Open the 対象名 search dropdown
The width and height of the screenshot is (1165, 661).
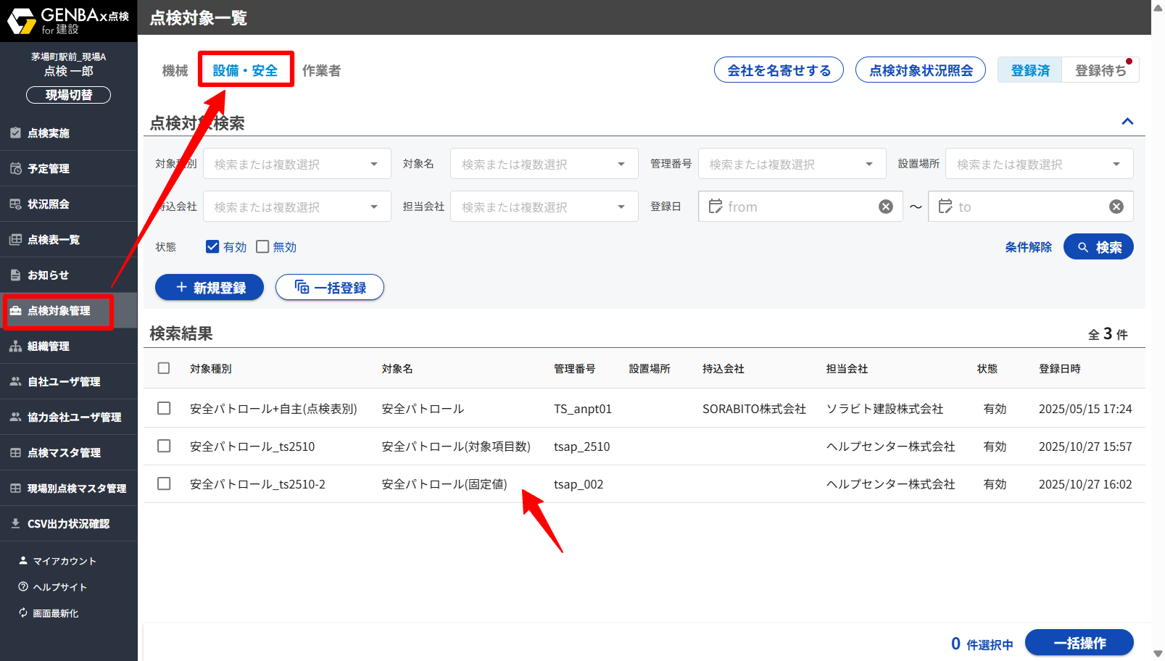tap(544, 165)
